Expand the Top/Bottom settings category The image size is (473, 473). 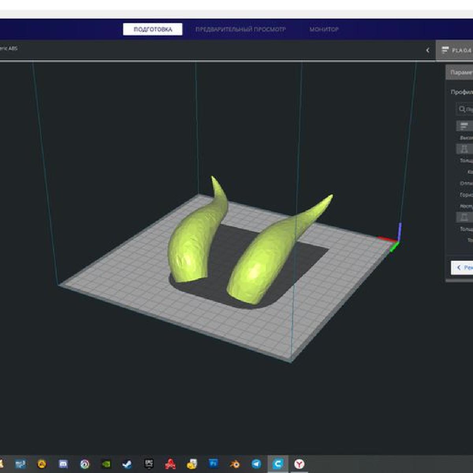pos(465,217)
